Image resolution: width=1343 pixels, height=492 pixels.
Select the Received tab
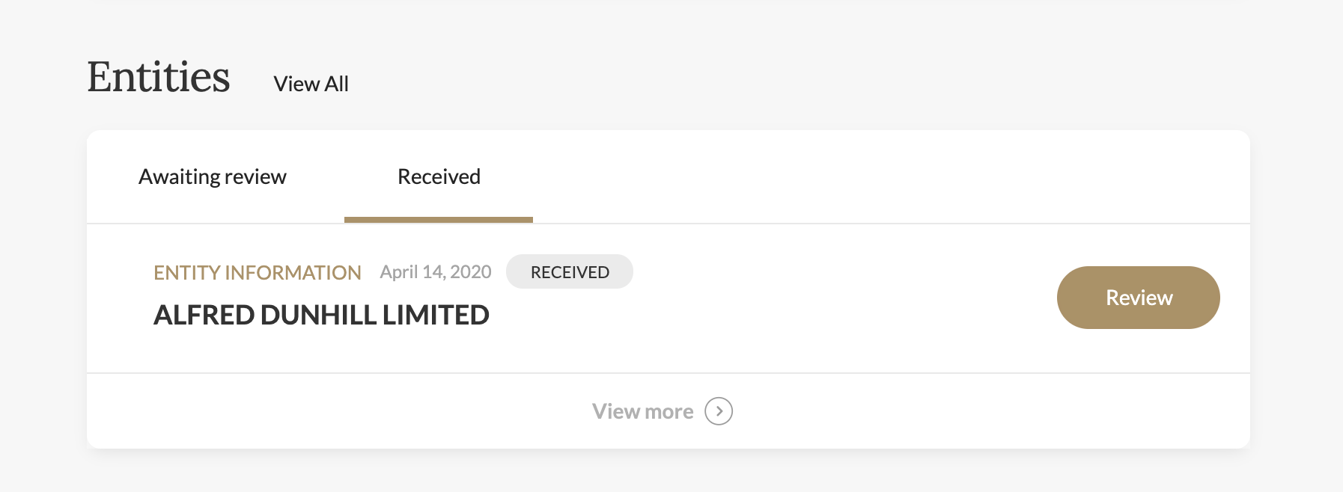[439, 176]
